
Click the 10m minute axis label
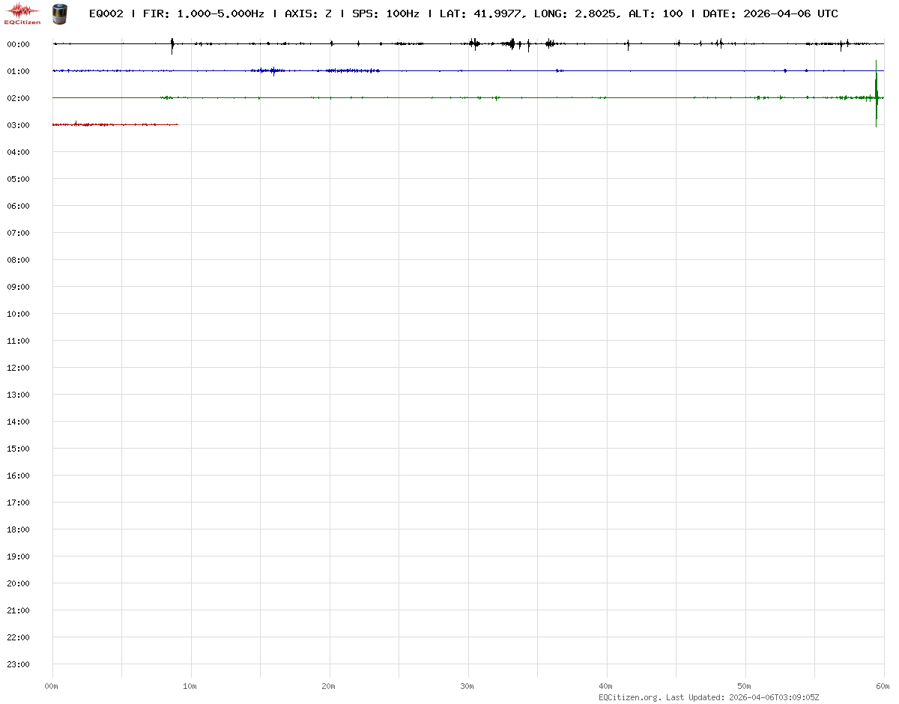[190, 686]
